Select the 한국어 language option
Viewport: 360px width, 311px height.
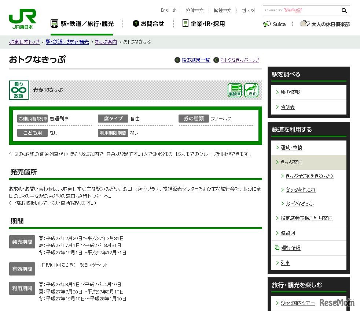tap(248, 10)
